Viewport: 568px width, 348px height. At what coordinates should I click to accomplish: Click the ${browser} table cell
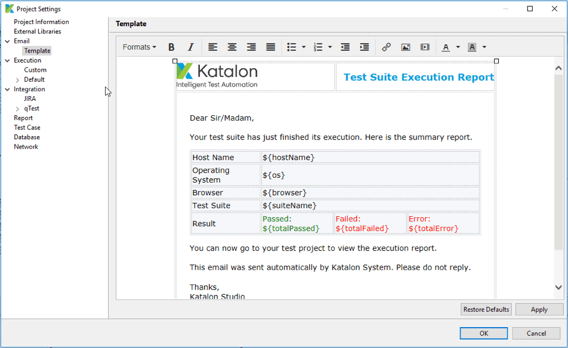[370, 192]
